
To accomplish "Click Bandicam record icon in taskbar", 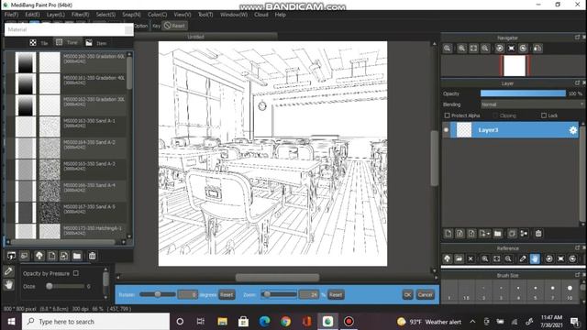I will tap(349, 322).
